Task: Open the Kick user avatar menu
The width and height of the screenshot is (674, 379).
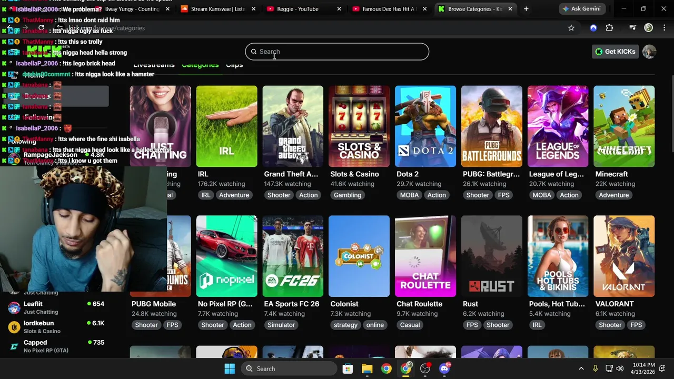Action: point(649,52)
